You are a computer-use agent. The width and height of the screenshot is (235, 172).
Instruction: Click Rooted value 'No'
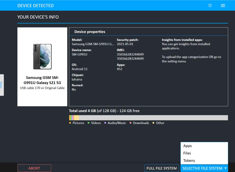click(74, 89)
